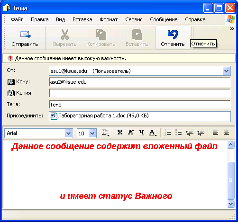
Task: Open the Сообщение menu
Action: point(164,19)
